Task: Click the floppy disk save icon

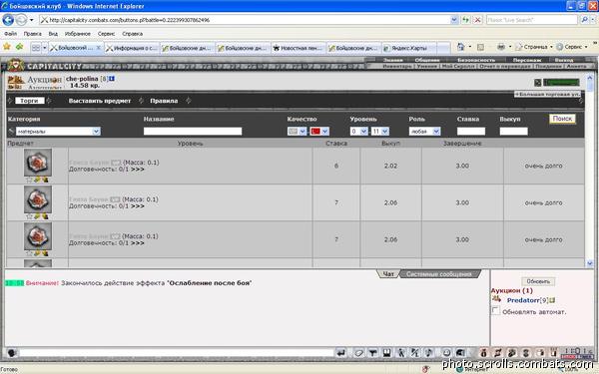Action: pyautogui.click(x=387, y=353)
